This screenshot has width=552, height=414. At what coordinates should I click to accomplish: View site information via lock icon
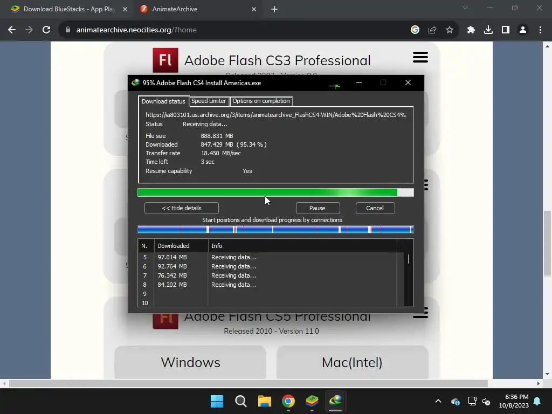[68, 30]
